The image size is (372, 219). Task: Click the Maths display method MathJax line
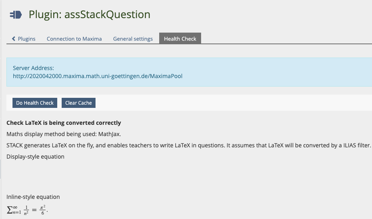[64, 134]
